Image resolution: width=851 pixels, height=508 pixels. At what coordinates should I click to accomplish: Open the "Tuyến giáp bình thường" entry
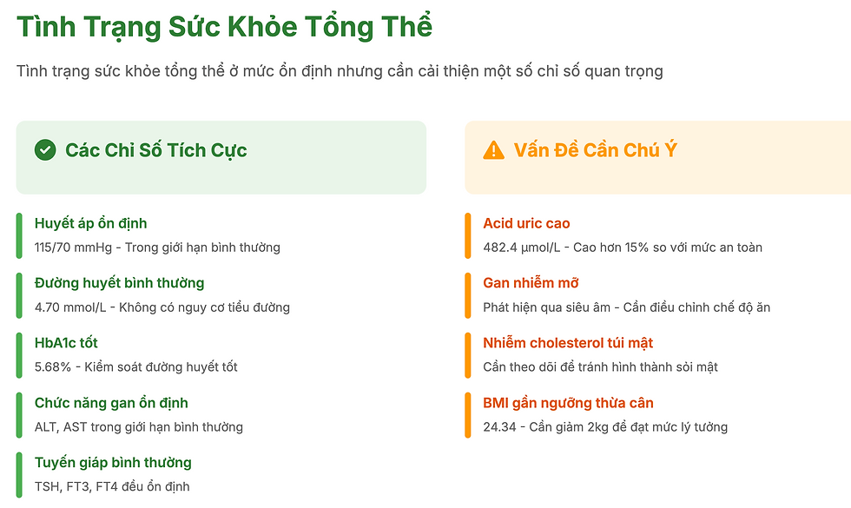(113, 463)
